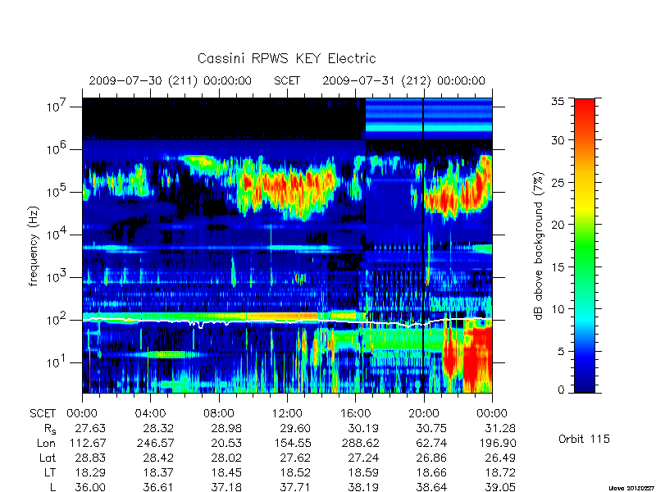Click the SCET row header below the plot

tap(43, 413)
